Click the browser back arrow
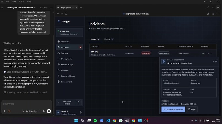This screenshot has width=222, height=124. pos(58,14)
